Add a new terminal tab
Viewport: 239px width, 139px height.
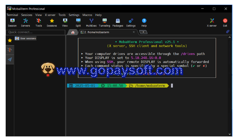point(143,32)
